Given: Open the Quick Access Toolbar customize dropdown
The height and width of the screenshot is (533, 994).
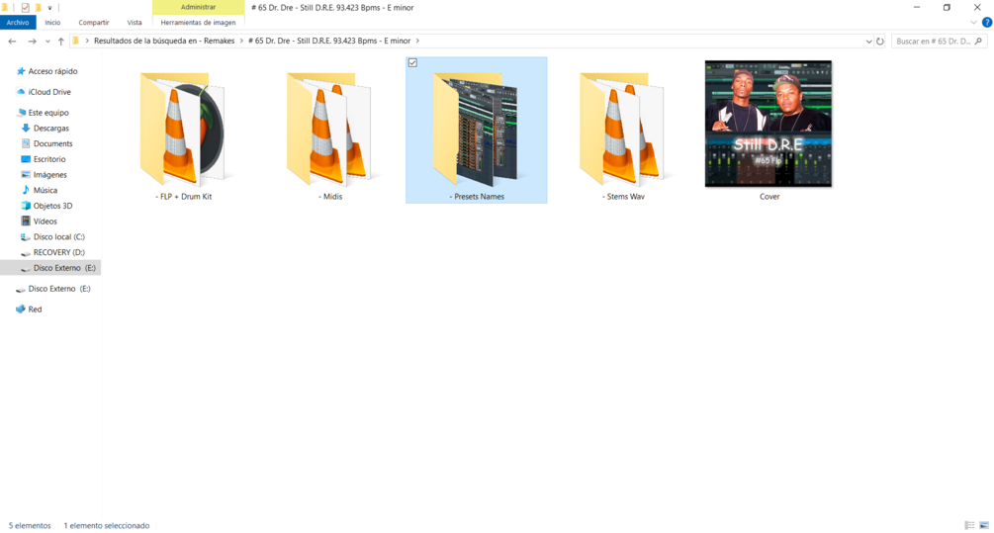Looking at the screenshot, I should (50, 8).
